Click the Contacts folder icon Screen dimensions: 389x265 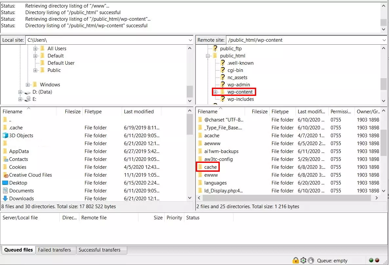click(x=5, y=159)
